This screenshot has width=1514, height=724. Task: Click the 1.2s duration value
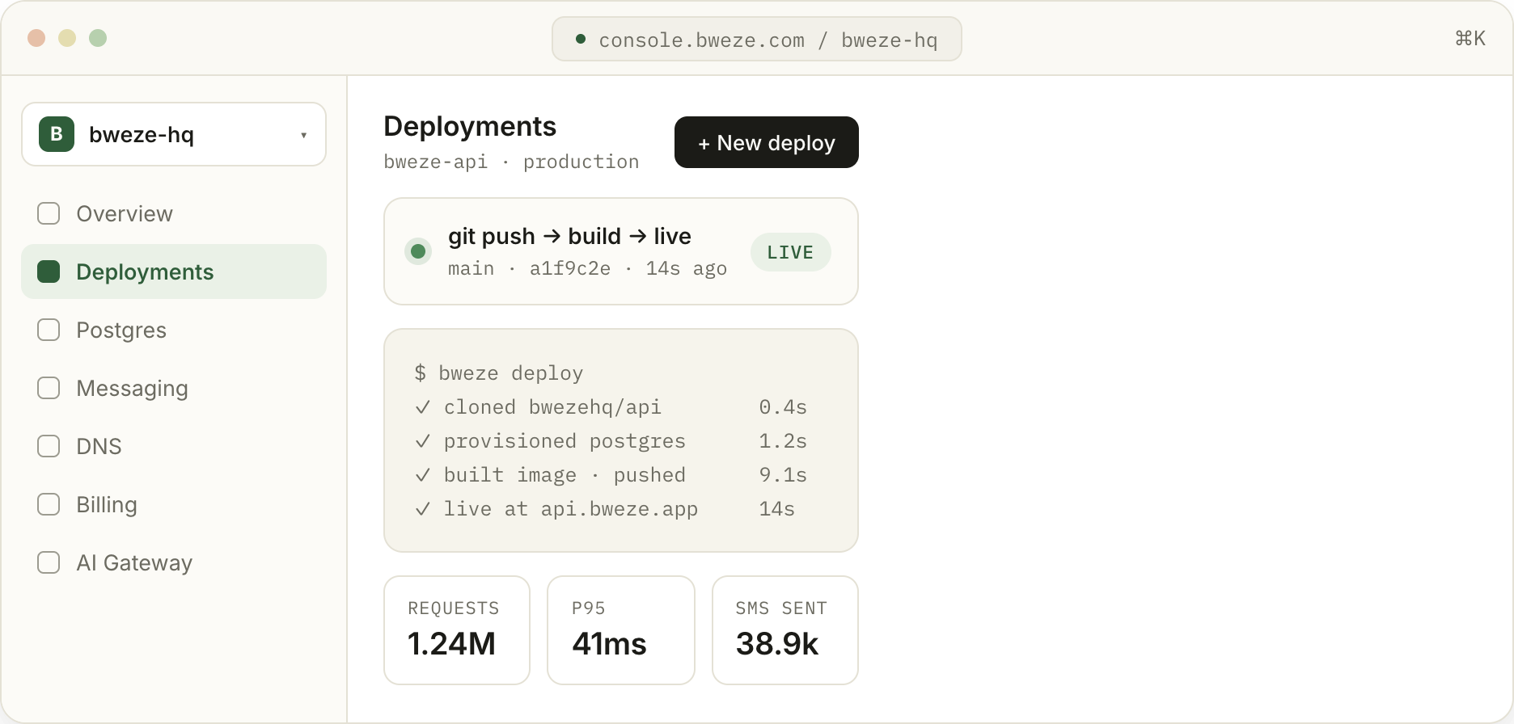[x=783, y=441]
